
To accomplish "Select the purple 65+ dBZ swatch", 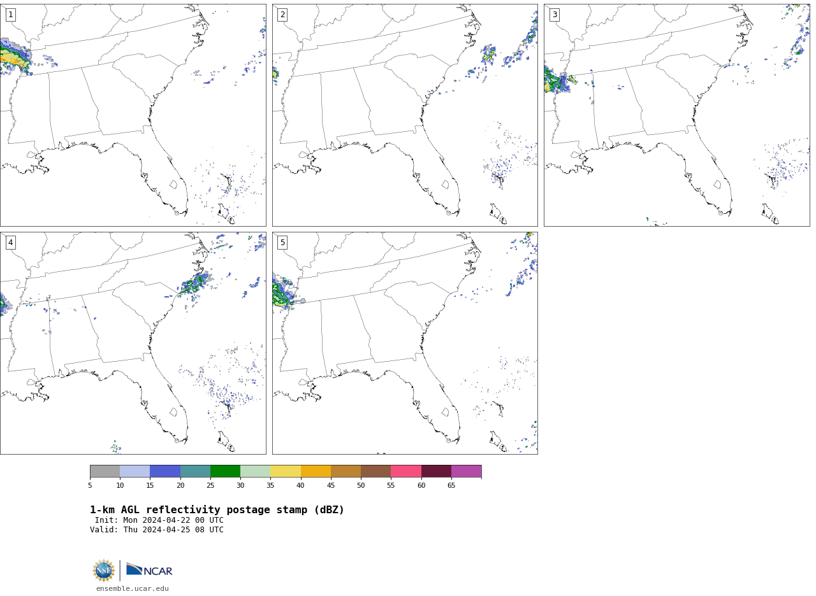I will tap(466, 471).
